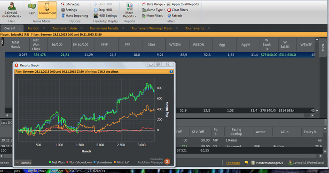Open pics item in the taskbar
329x173 pixels.
pos(17,171)
